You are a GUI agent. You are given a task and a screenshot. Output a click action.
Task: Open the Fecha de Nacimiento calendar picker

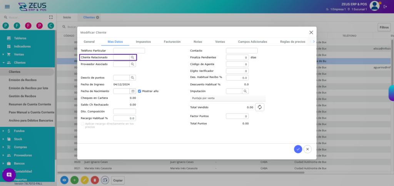point(133,91)
